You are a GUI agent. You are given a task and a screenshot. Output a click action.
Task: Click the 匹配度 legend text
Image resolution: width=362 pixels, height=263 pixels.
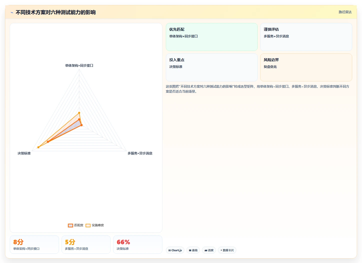point(79,225)
